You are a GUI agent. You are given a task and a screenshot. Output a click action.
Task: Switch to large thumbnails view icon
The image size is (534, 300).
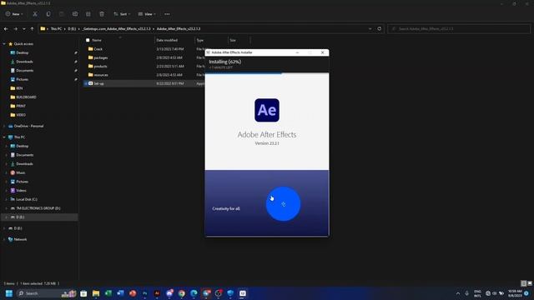(530, 283)
